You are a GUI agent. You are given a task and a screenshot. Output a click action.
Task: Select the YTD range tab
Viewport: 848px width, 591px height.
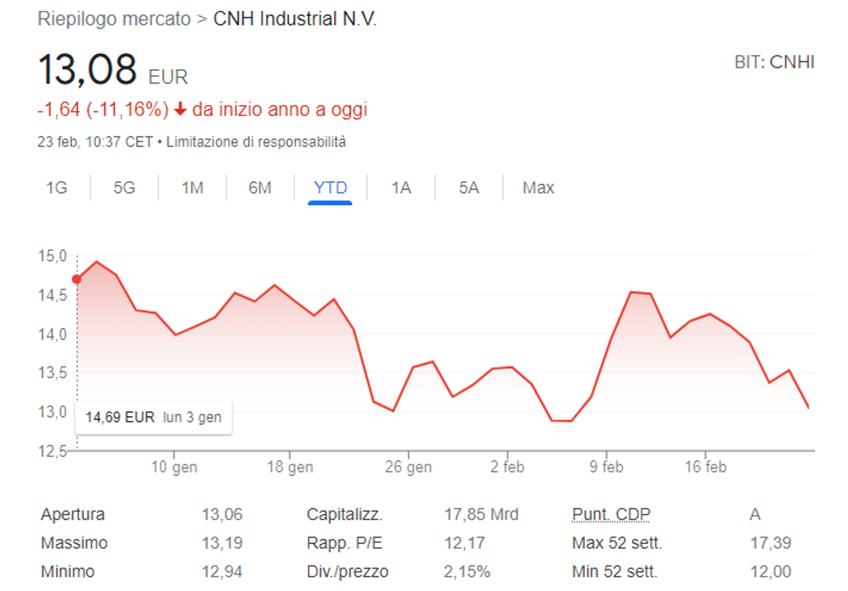[x=330, y=188]
